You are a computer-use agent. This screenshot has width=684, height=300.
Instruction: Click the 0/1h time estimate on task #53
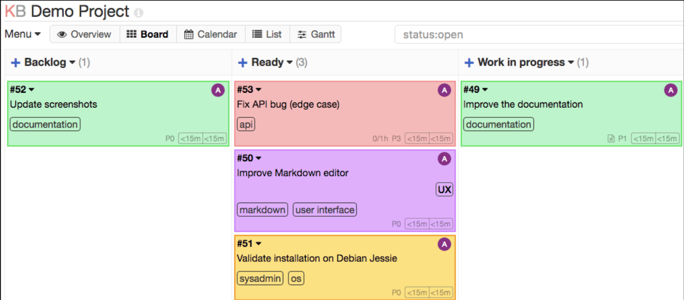380,138
